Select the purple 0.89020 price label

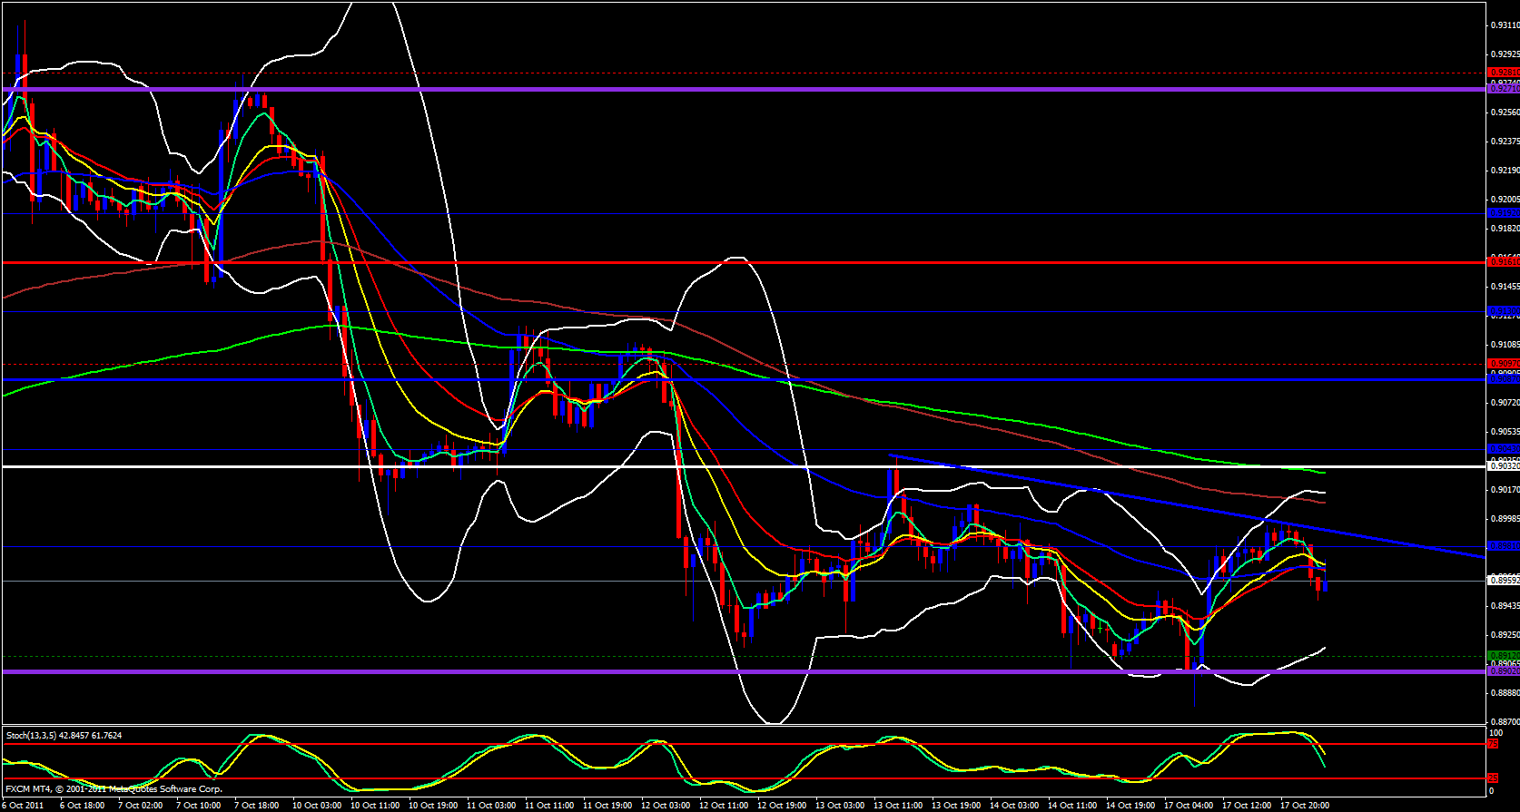click(1504, 671)
